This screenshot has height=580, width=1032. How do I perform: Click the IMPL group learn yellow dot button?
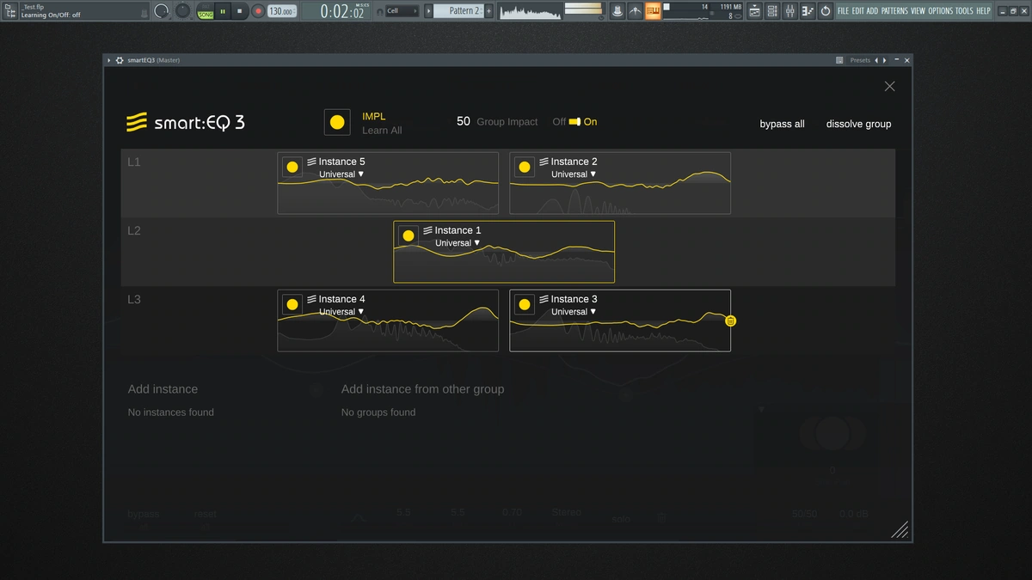point(337,122)
